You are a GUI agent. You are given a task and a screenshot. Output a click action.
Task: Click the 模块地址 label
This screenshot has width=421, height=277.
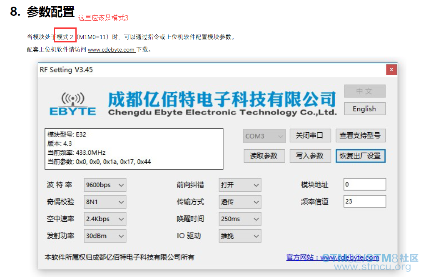tap(315, 185)
